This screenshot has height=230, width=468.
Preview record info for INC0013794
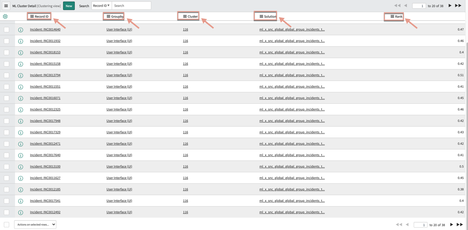point(21,75)
